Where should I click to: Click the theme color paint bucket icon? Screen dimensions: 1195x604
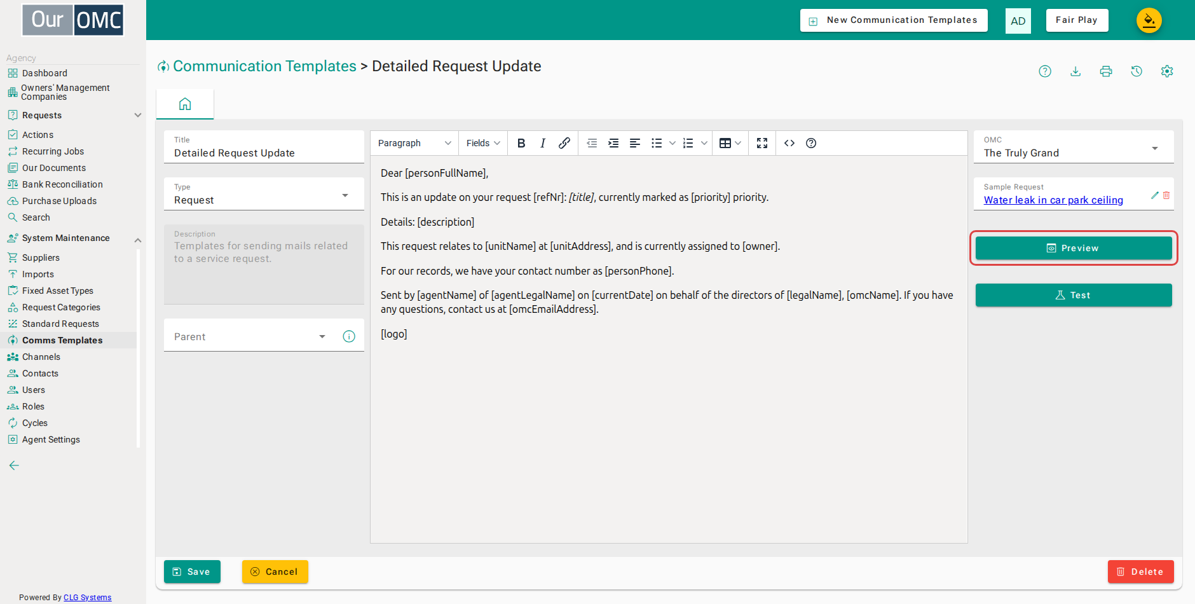coord(1149,20)
